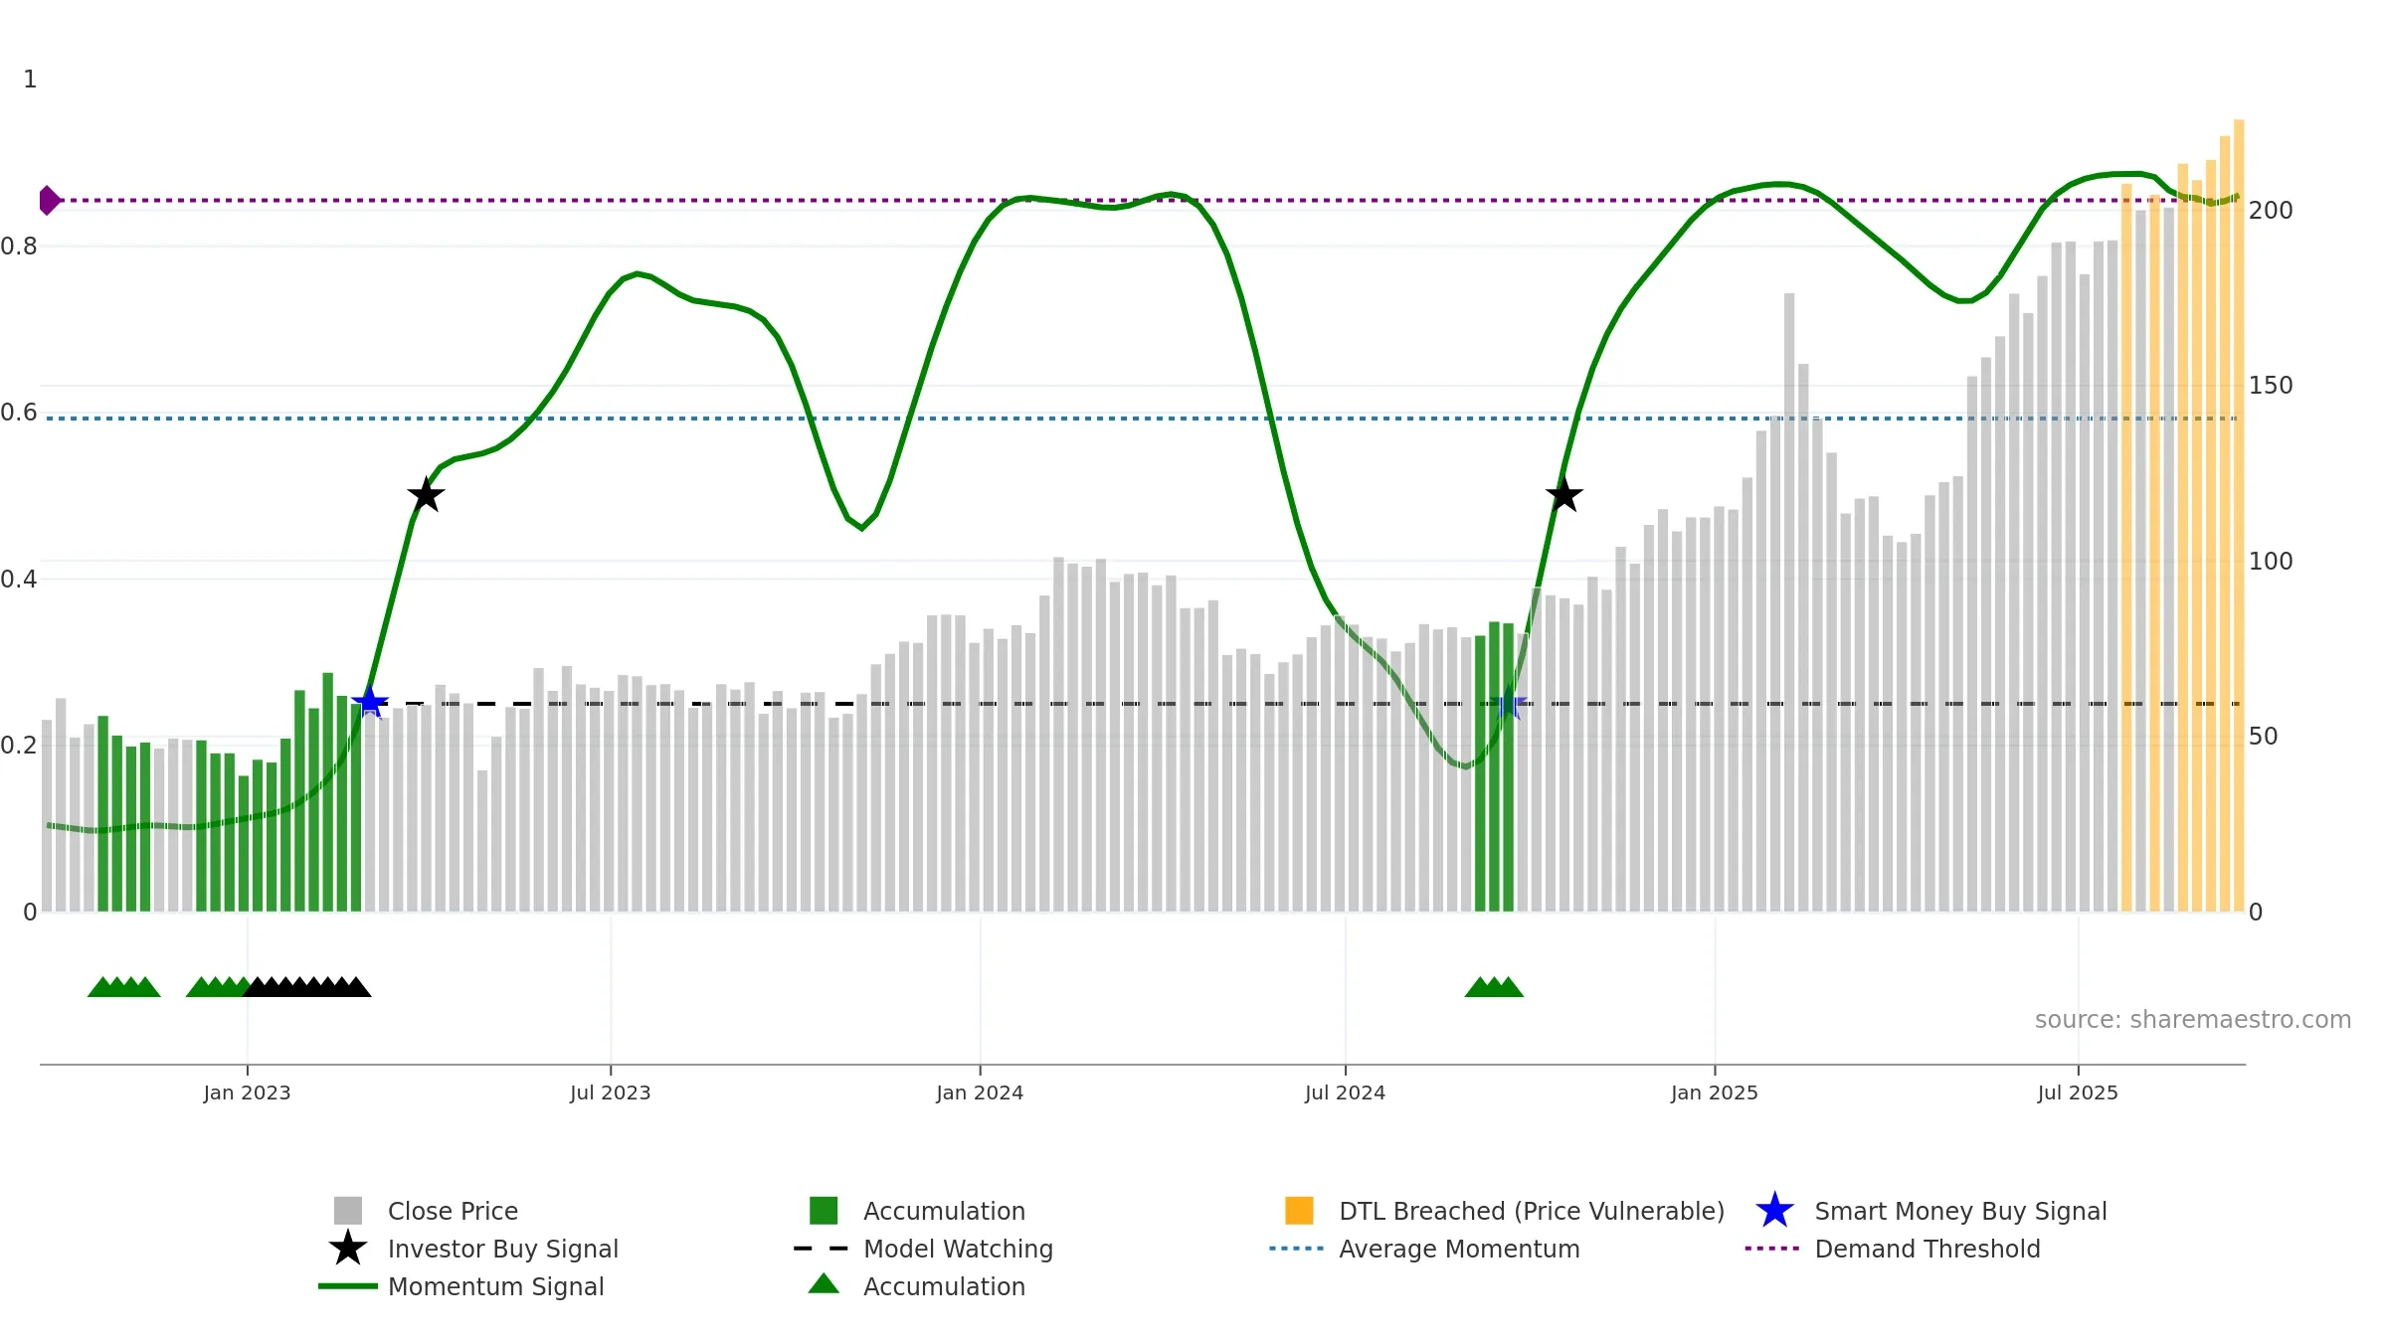Click the green Accumulation square legend swatch
Viewport: 2387px width, 1342px height.
tap(824, 1210)
